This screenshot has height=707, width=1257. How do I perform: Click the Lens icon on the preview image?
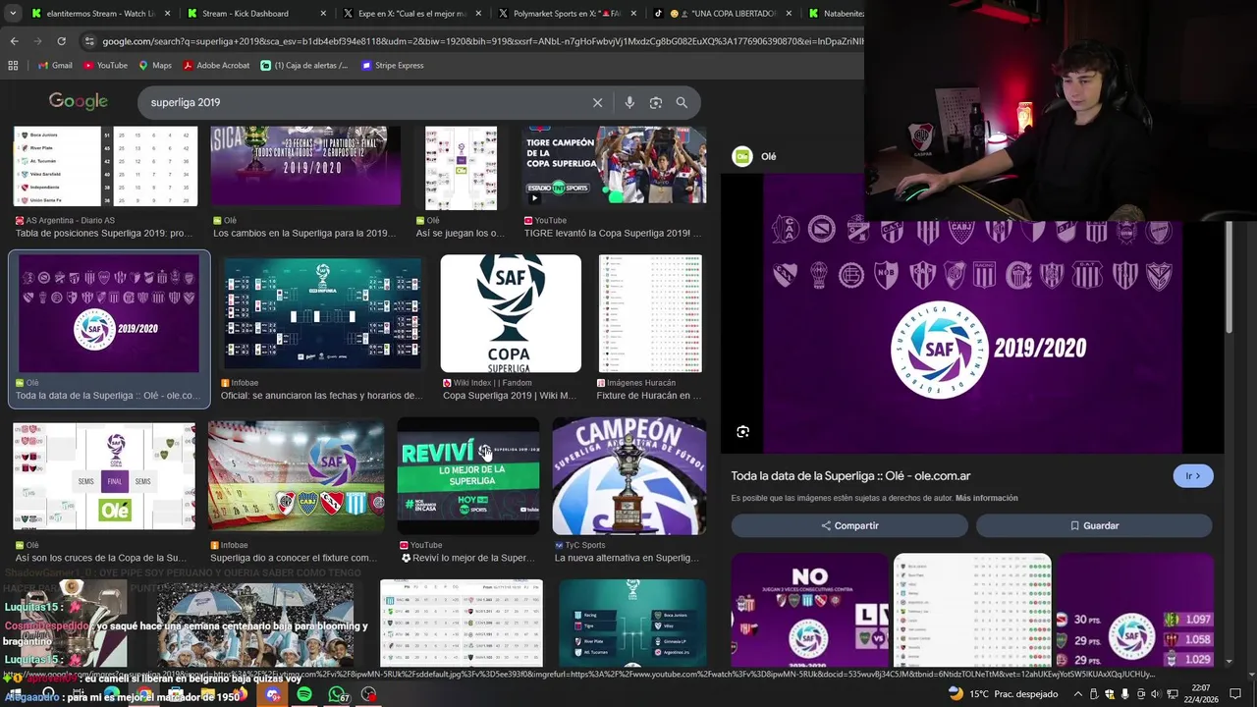[x=742, y=431]
